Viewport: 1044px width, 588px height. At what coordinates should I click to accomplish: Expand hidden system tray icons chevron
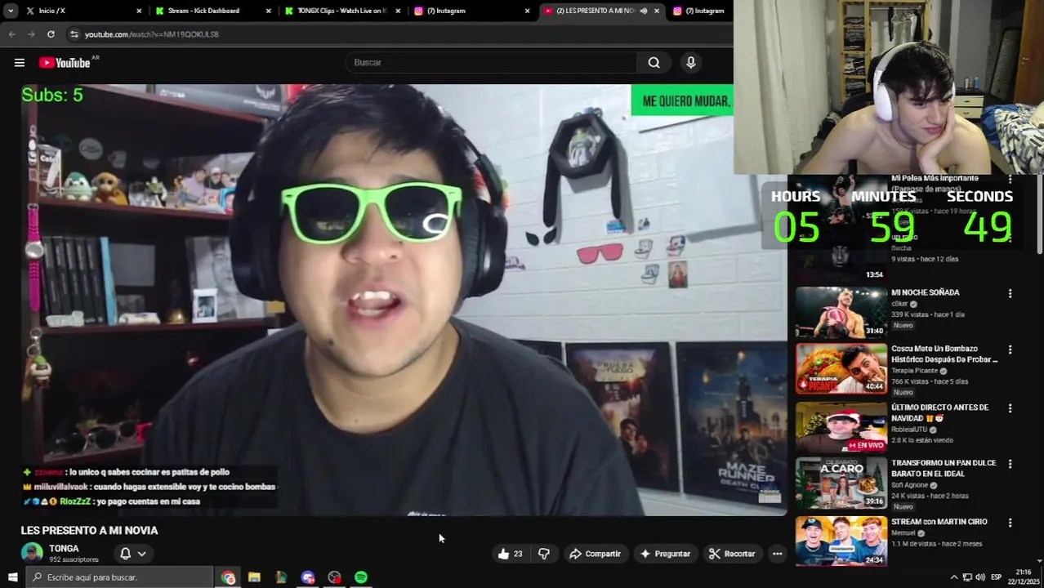[x=953, y=577]
